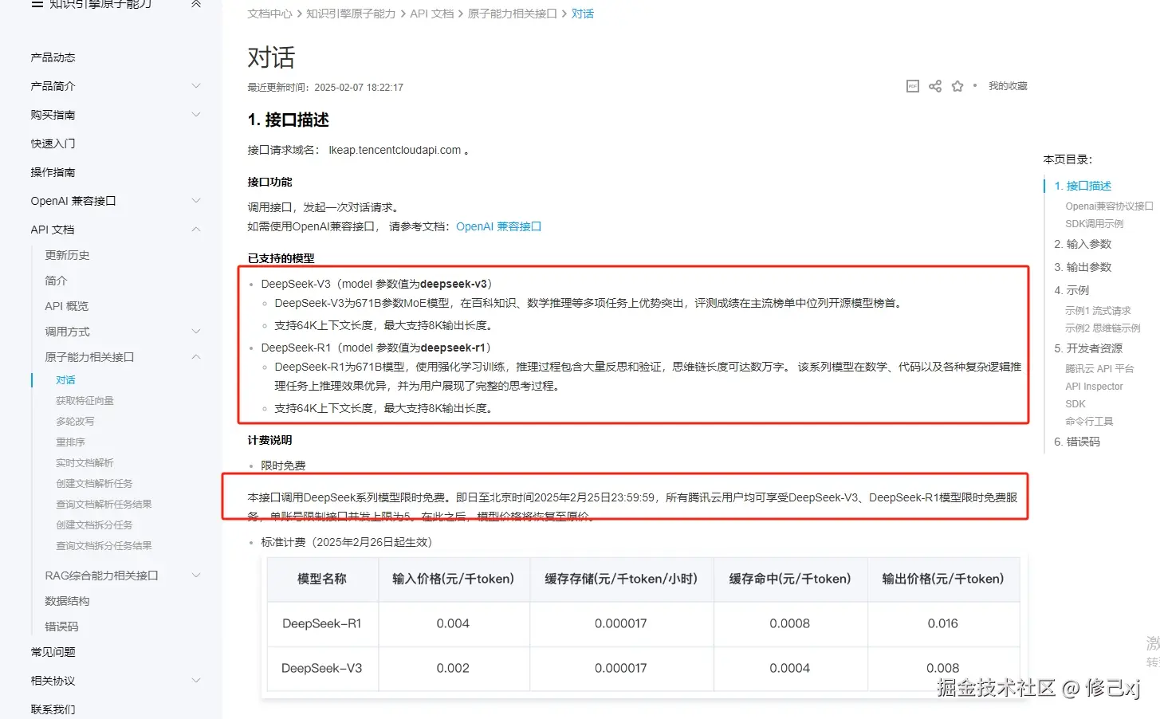The image size is (1160, 719).
Task: Jump to 示例1 流式请求 in contents
Action: point(1098,311)
